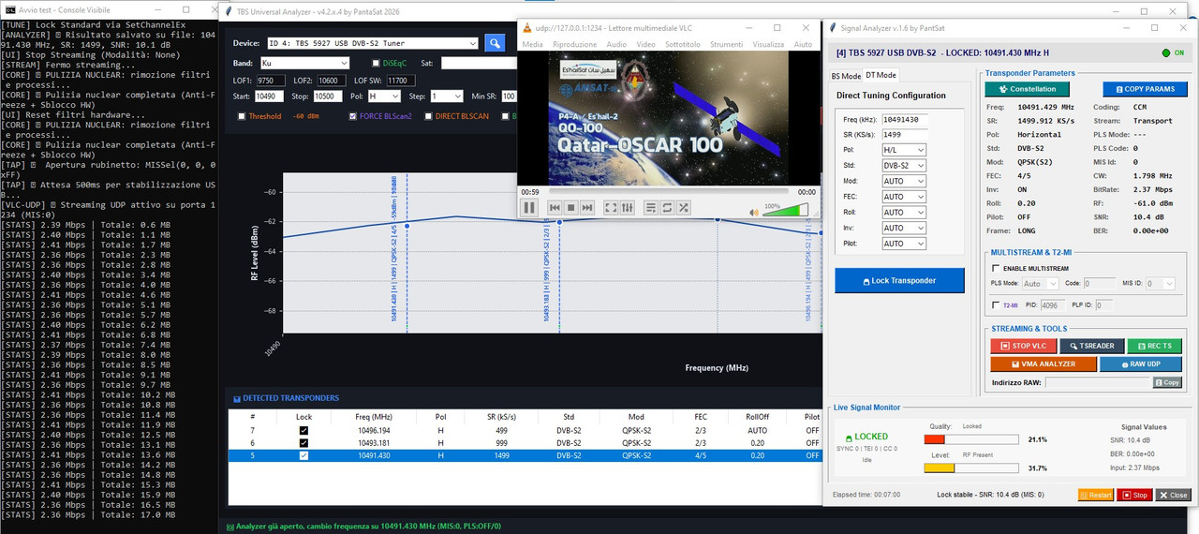The width and height of the screenshot is (1199, 534).
Task: Toggle the DiSEqC checkbox
Action: (376, 64)
